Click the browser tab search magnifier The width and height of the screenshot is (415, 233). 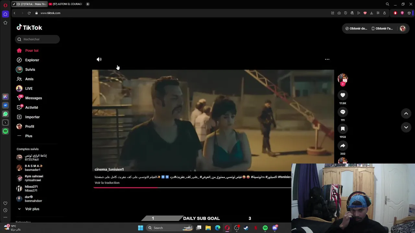[x=387, y=4]
